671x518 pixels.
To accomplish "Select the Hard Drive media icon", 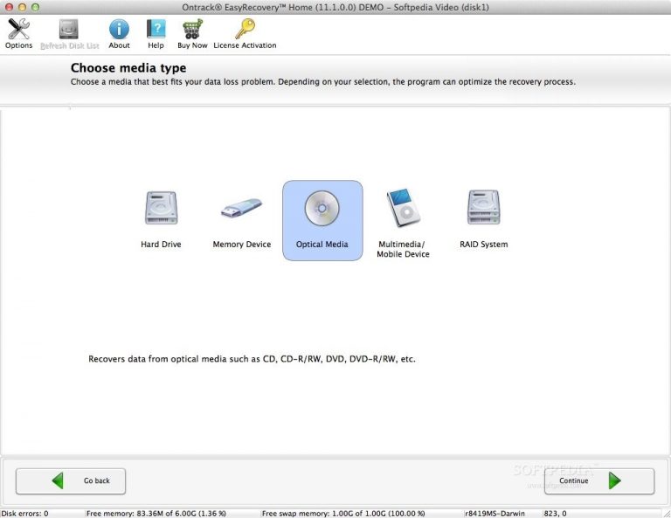I will coord(161,208).
